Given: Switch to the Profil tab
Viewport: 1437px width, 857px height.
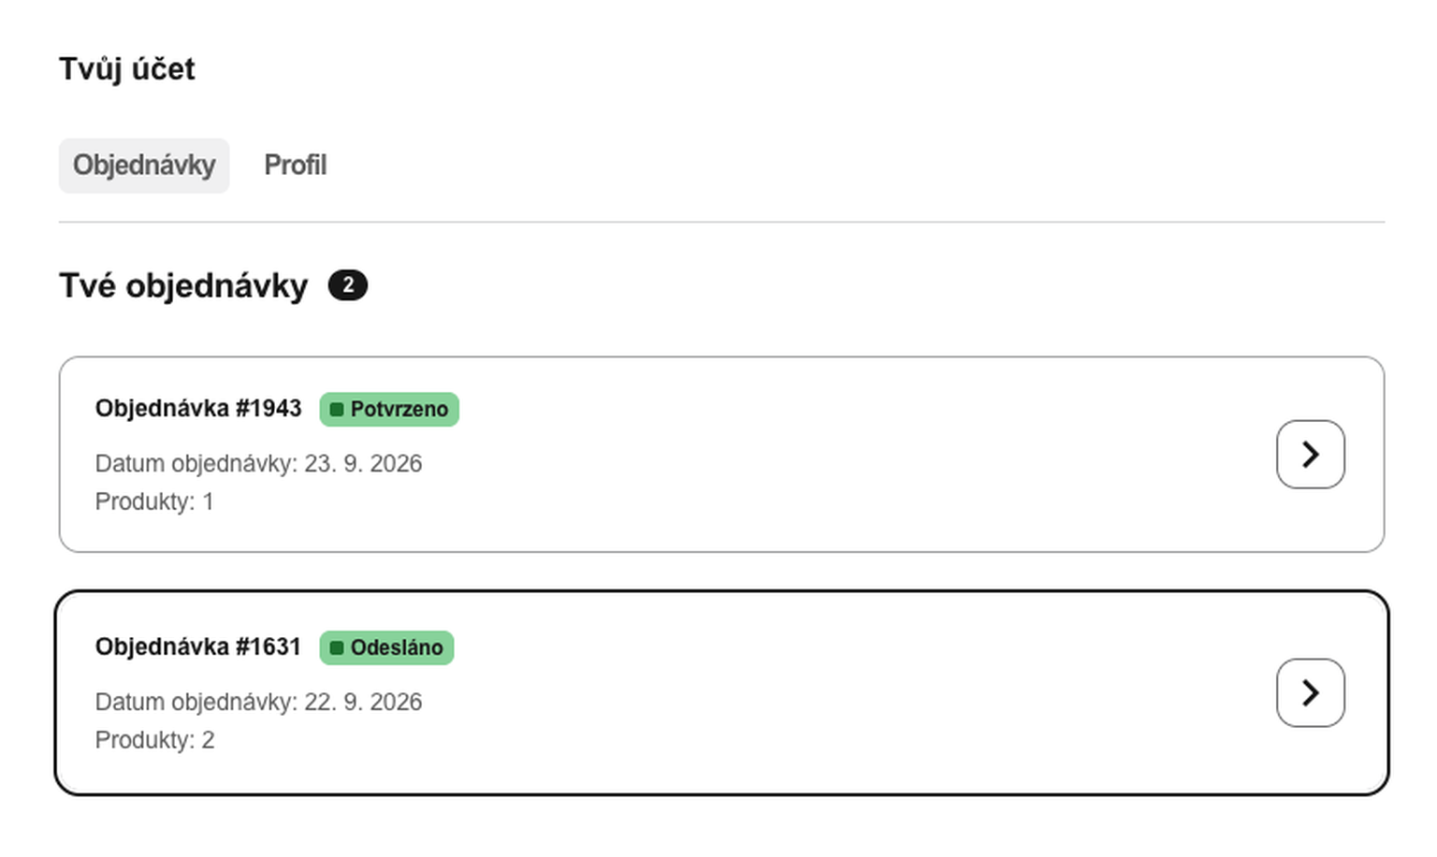Looking at the screenshot, I should click(x=296, y=166).
